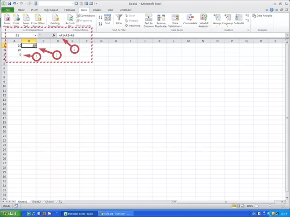Switch to the Formulas tab
The image size is (290, 217).
(70, 10)
